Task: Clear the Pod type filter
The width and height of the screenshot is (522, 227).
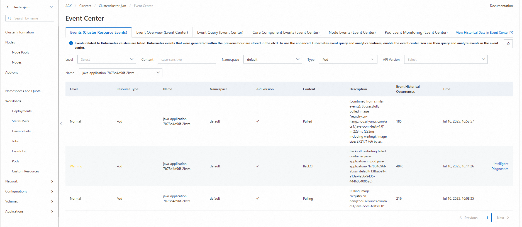Action: tap(372, 59)
